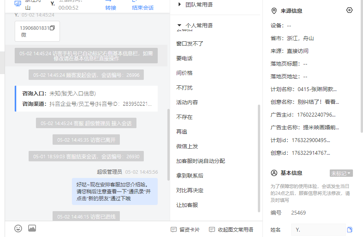Click the 转接 transfer link

111,8
